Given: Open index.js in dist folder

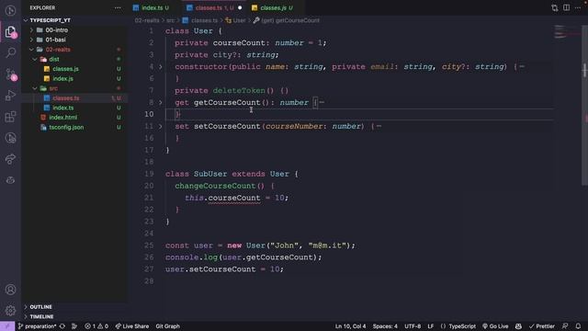Looking at the screenshot, I should click(74, 78).
